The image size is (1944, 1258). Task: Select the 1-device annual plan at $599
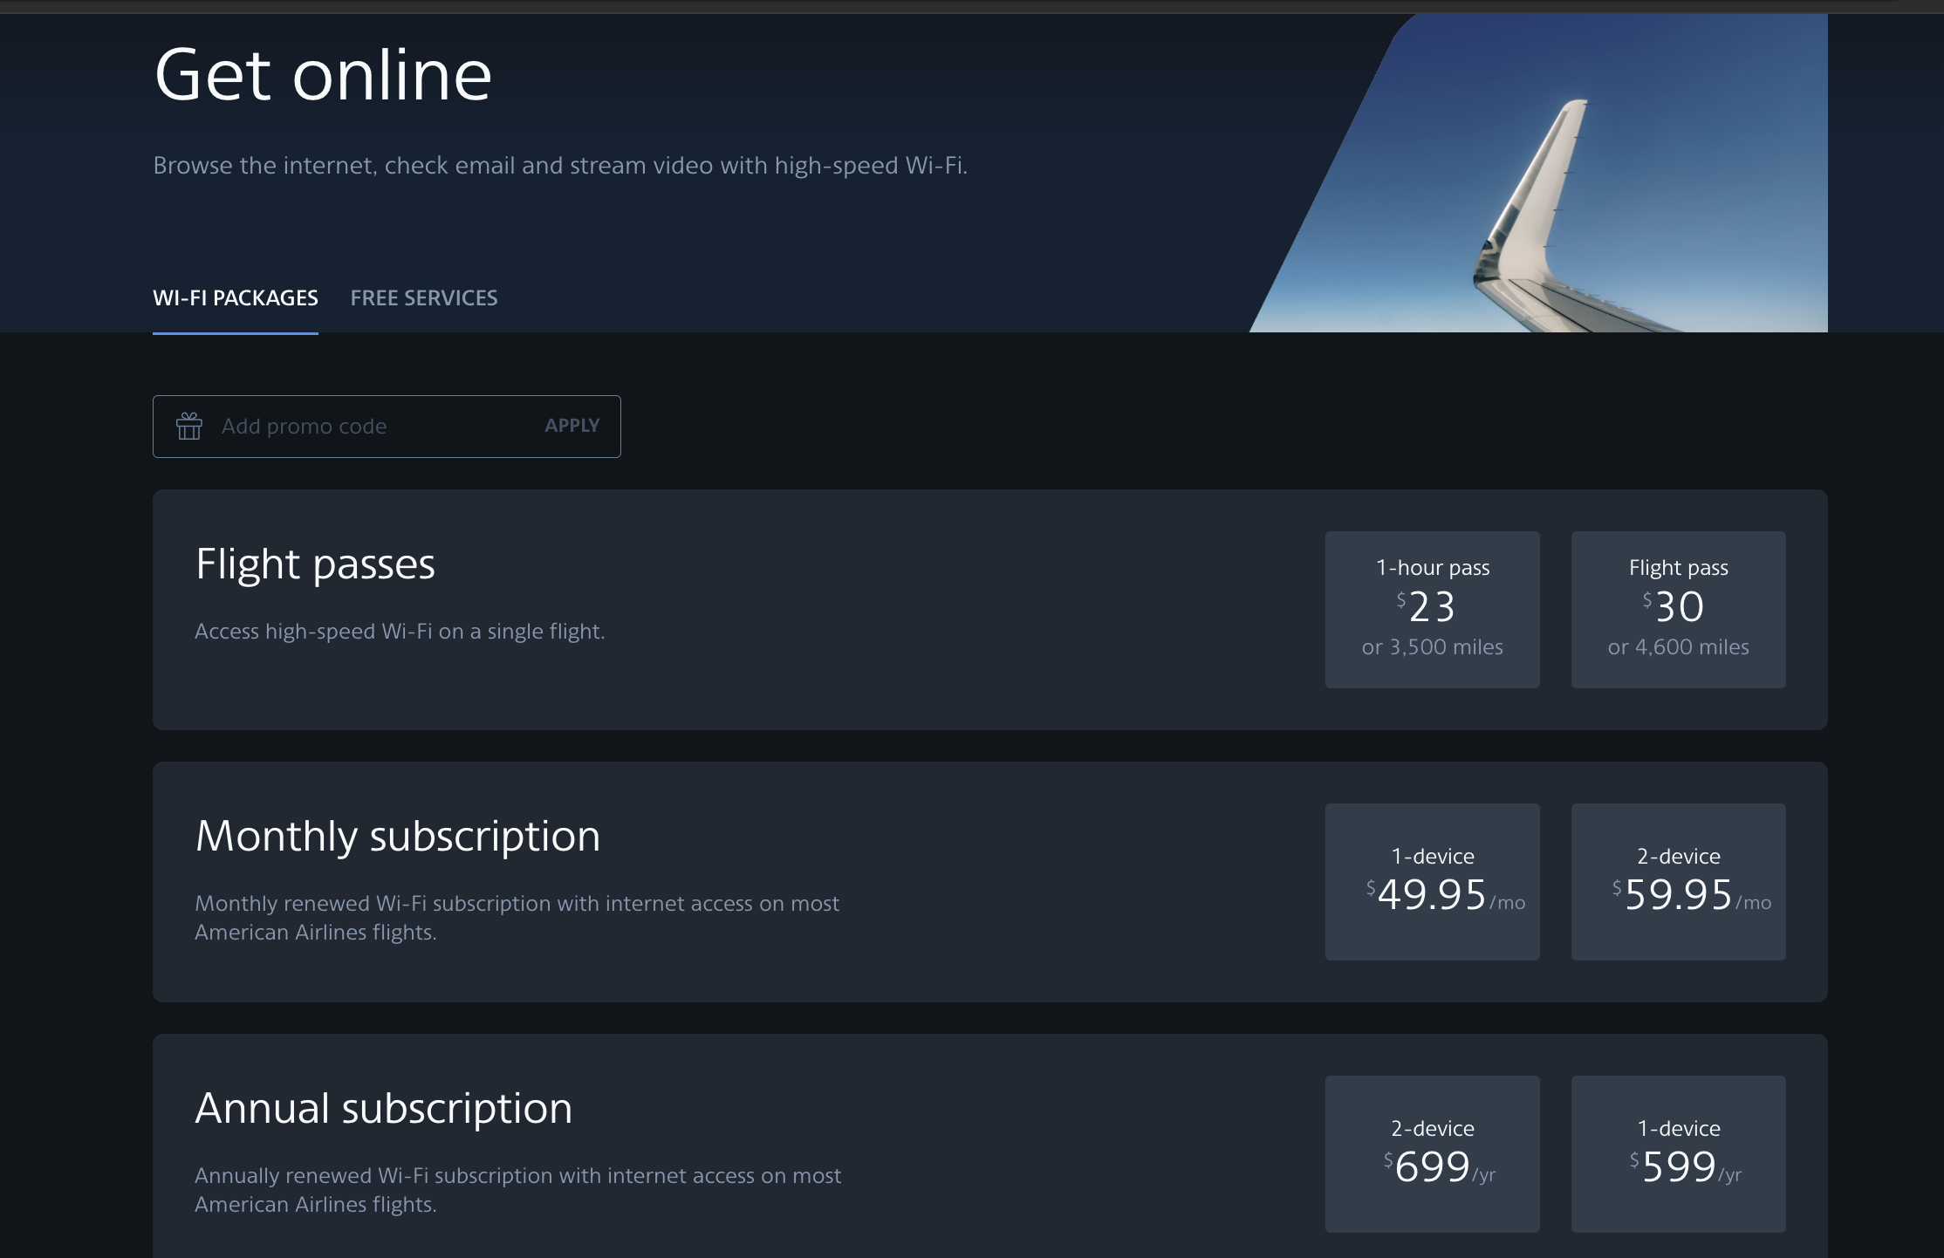(1679, 1154)
